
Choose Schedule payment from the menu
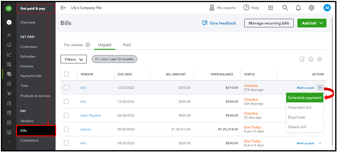click(x=305, y=98)
